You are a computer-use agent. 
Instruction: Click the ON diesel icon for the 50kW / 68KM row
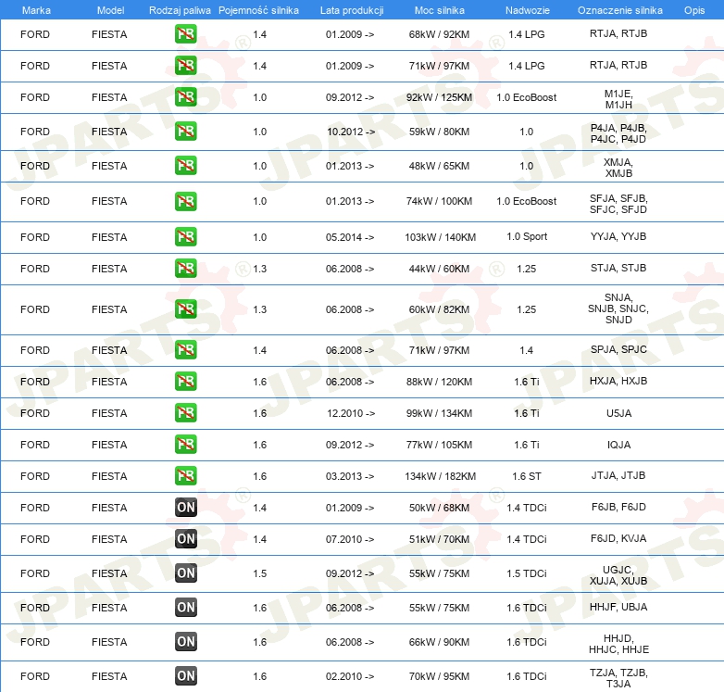pyautogui.click(x=186, y=508)
